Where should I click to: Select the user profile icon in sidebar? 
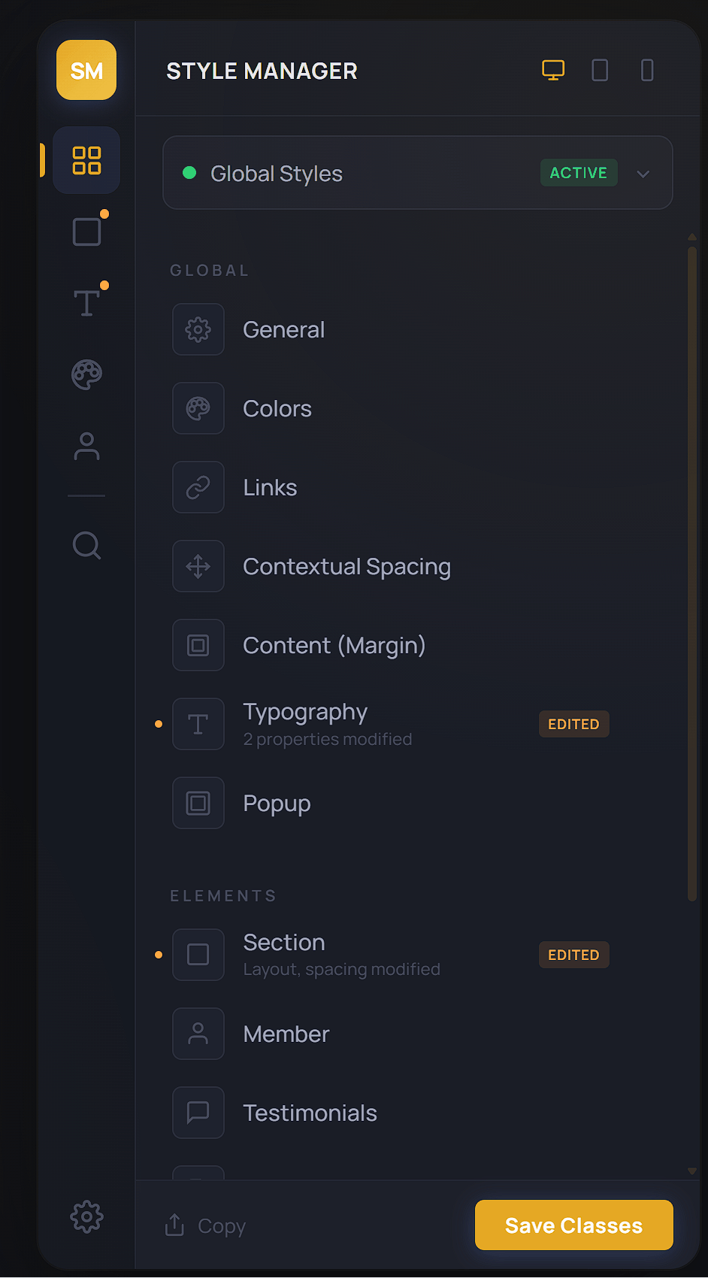86,446
